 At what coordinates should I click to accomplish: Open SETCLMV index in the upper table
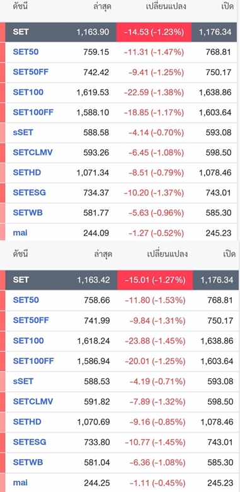(33, 152)
